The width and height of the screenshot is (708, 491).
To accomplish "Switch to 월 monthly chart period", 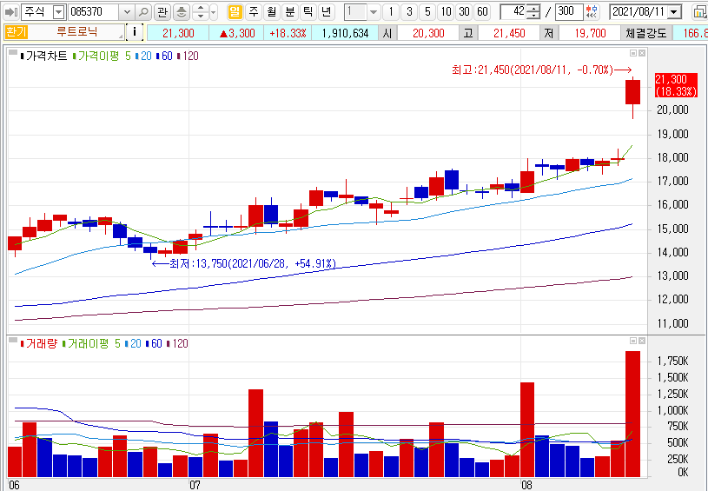I will 271,12.
